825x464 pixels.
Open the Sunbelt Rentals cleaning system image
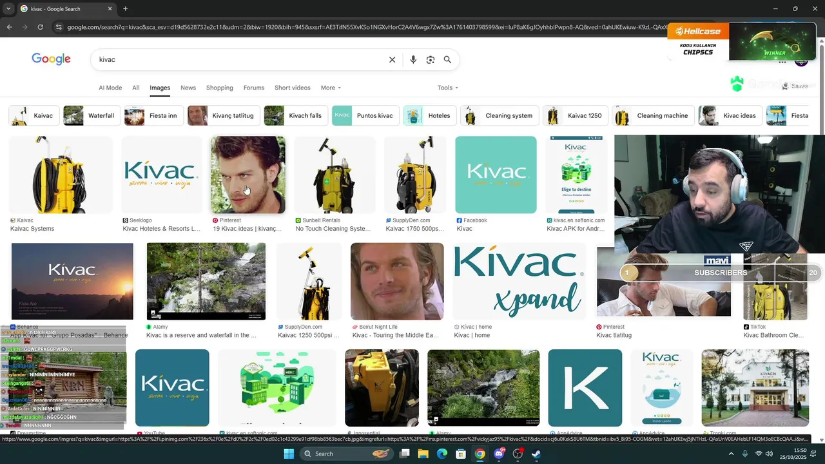tap(335, 175)
